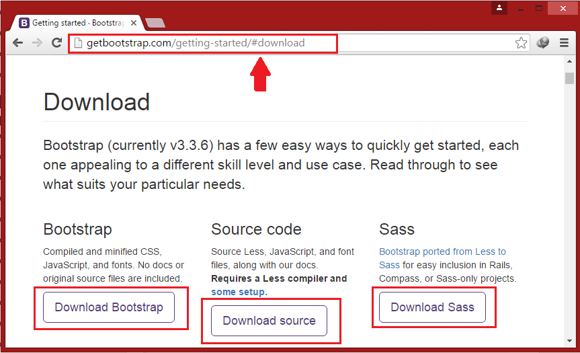Screen dimensions: 580x353
Task: Click the page icon in address bar
Action: coord(78,43)
